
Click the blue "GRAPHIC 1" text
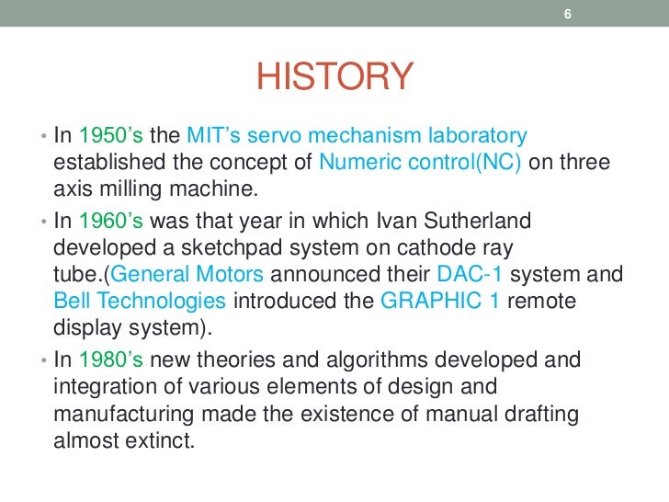point(439,301)
